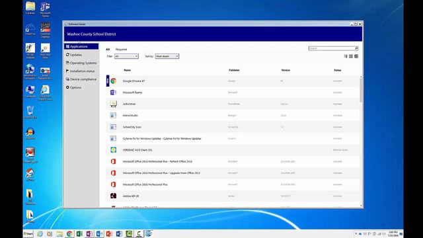The height and width of the screenshot is (238, 423).
Task: Select the ActivDriver row name
Action: tap(130, 104)
